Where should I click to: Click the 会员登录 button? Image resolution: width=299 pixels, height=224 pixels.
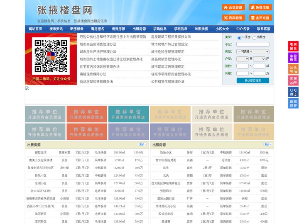233,7
